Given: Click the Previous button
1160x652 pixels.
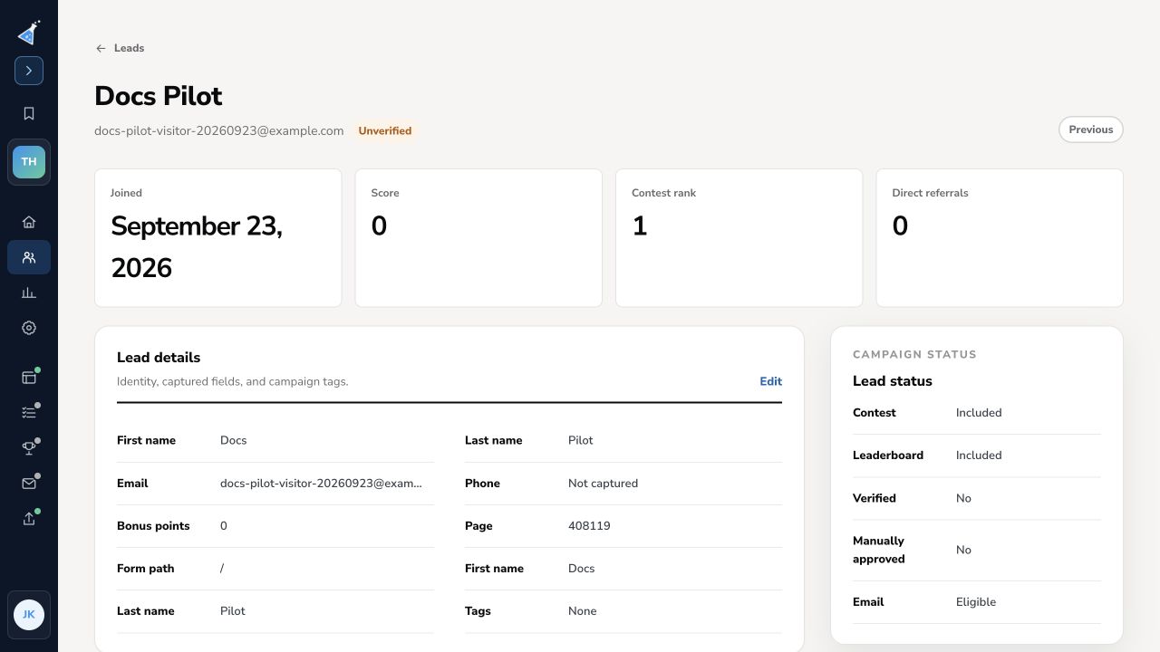Looking at the screenshot, I should coord(1091,129).
